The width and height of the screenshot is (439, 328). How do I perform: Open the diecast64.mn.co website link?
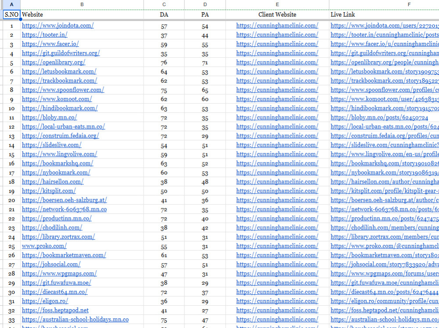54,292
